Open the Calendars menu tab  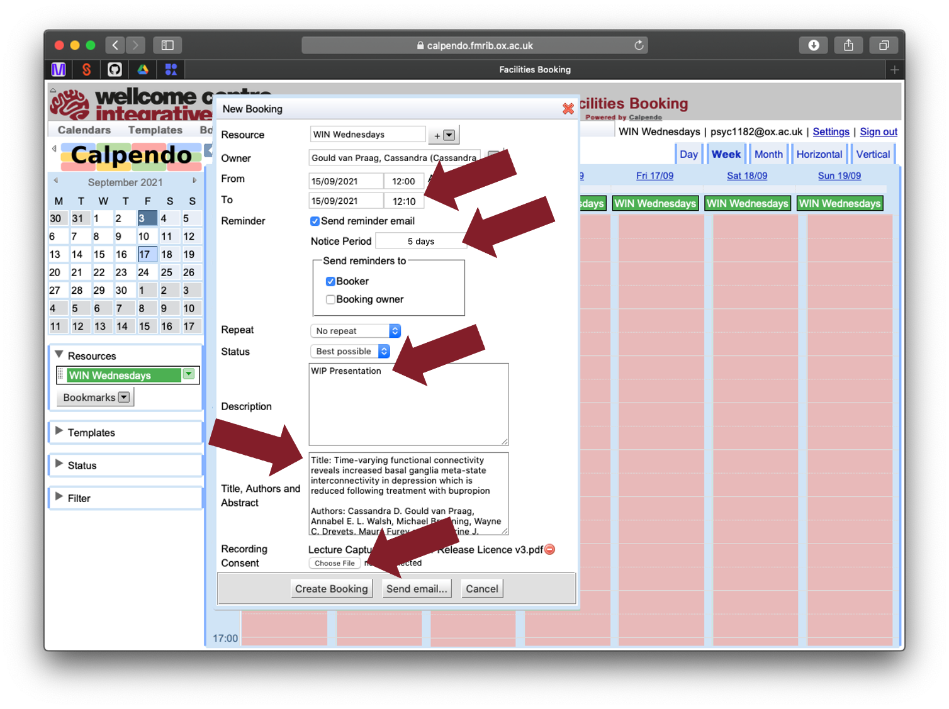pos(84,130)
